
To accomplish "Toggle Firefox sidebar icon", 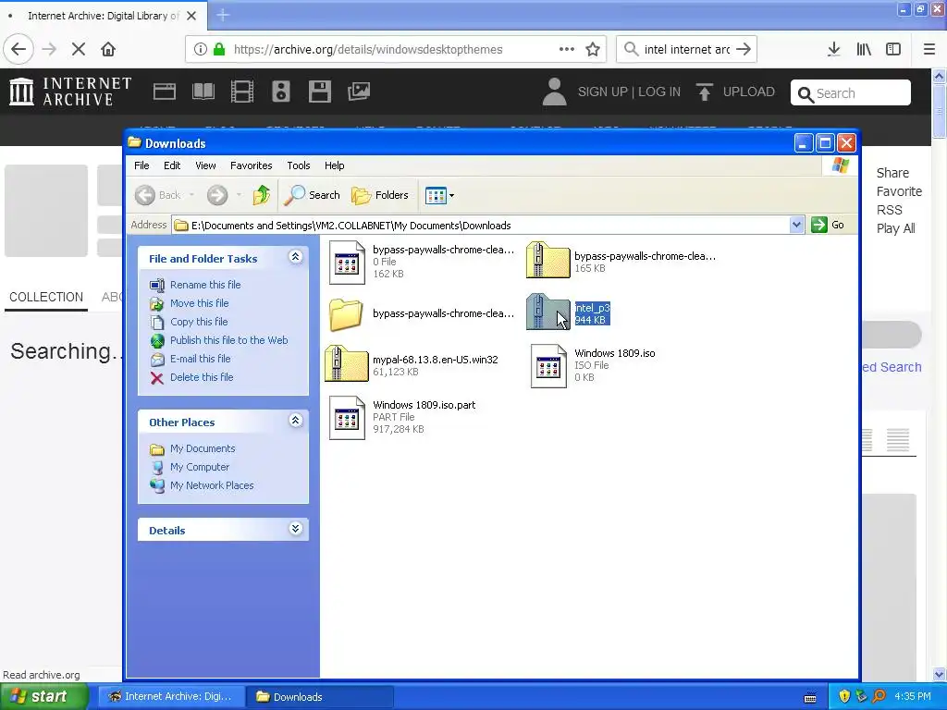I will coord(893,49).
